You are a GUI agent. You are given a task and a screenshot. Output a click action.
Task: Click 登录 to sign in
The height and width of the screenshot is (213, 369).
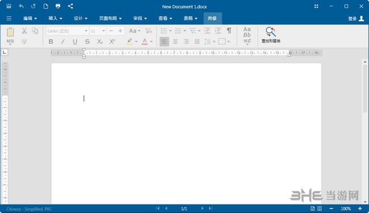pos(356,19)
